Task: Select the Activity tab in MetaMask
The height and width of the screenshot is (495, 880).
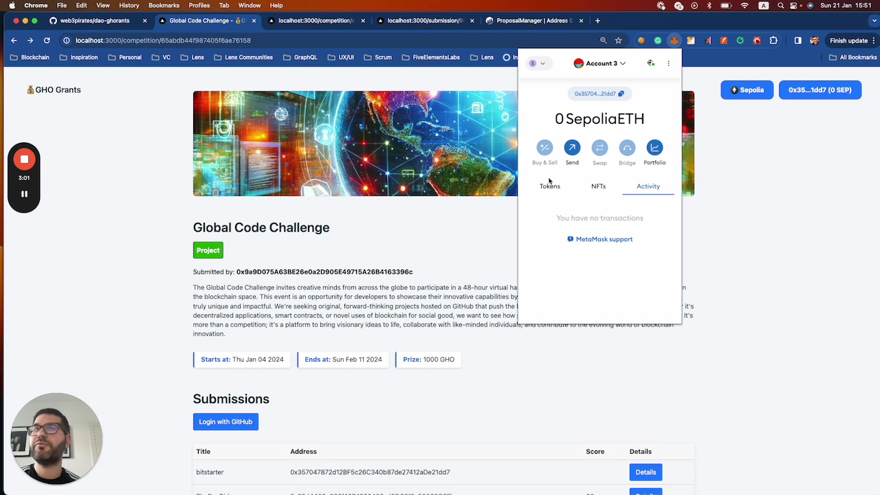Action: click(x=648, y=186)
